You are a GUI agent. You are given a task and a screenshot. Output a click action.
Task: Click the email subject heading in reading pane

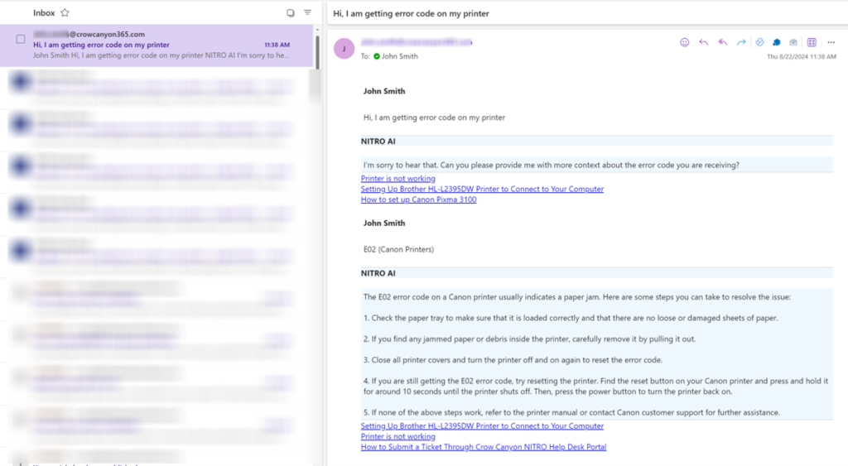(x=411, y=13)
